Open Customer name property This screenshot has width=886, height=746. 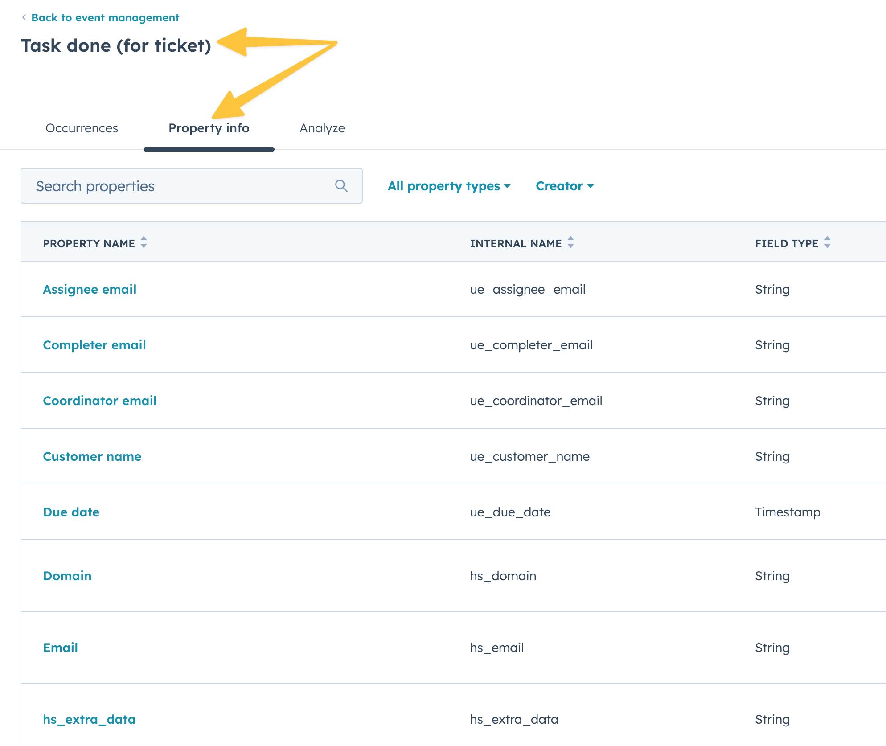(x=92, y=456)
